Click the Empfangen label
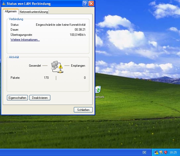Screen dimensions: 180x156 coord(78,66)
